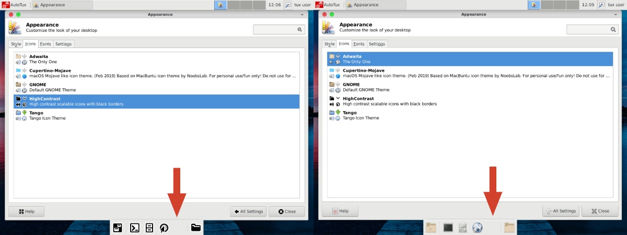
Task: Click the Help button in right window
Action: [340, 211]
